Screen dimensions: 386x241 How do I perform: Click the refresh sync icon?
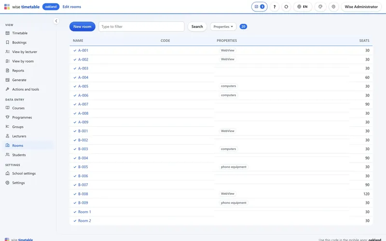[x=286, y=7]
